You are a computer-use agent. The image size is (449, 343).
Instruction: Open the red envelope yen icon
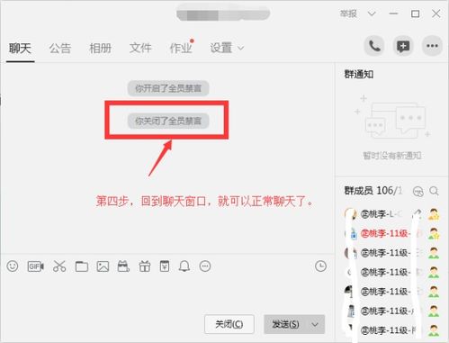tap(165, 266)
